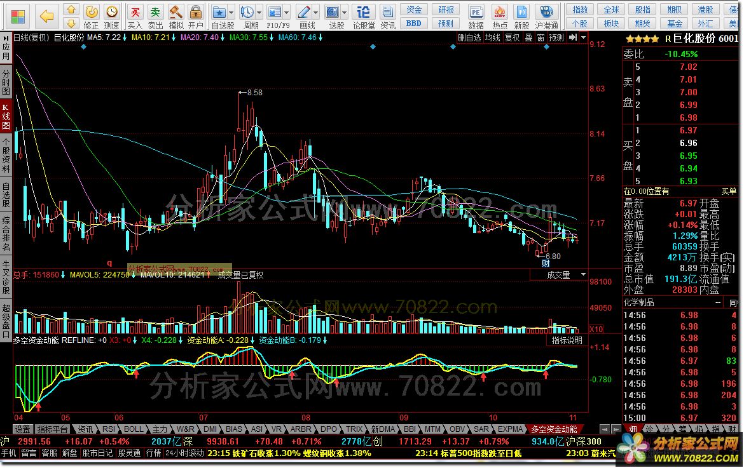The height and width of the screenshot is (468, 744).
Task: Open the 测速 speed test clock icon
Action: click(111, 11)
